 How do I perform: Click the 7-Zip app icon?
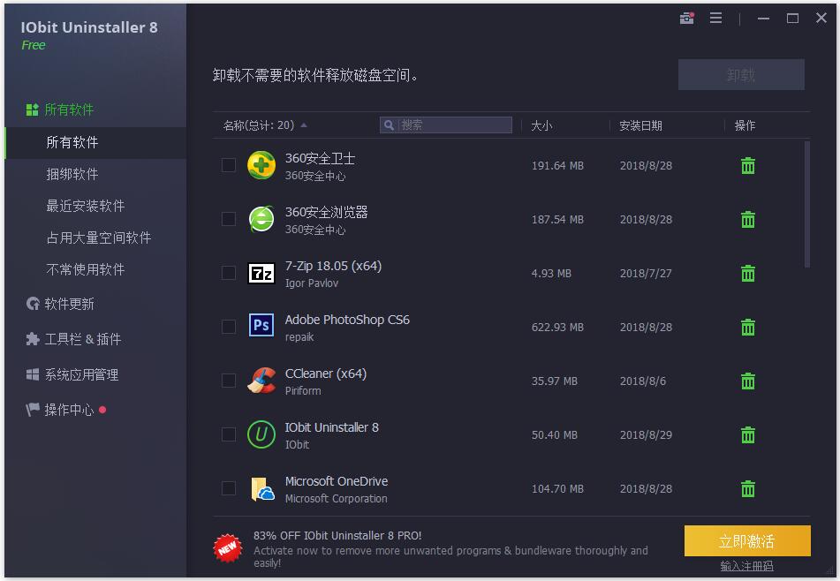point(261,273)
